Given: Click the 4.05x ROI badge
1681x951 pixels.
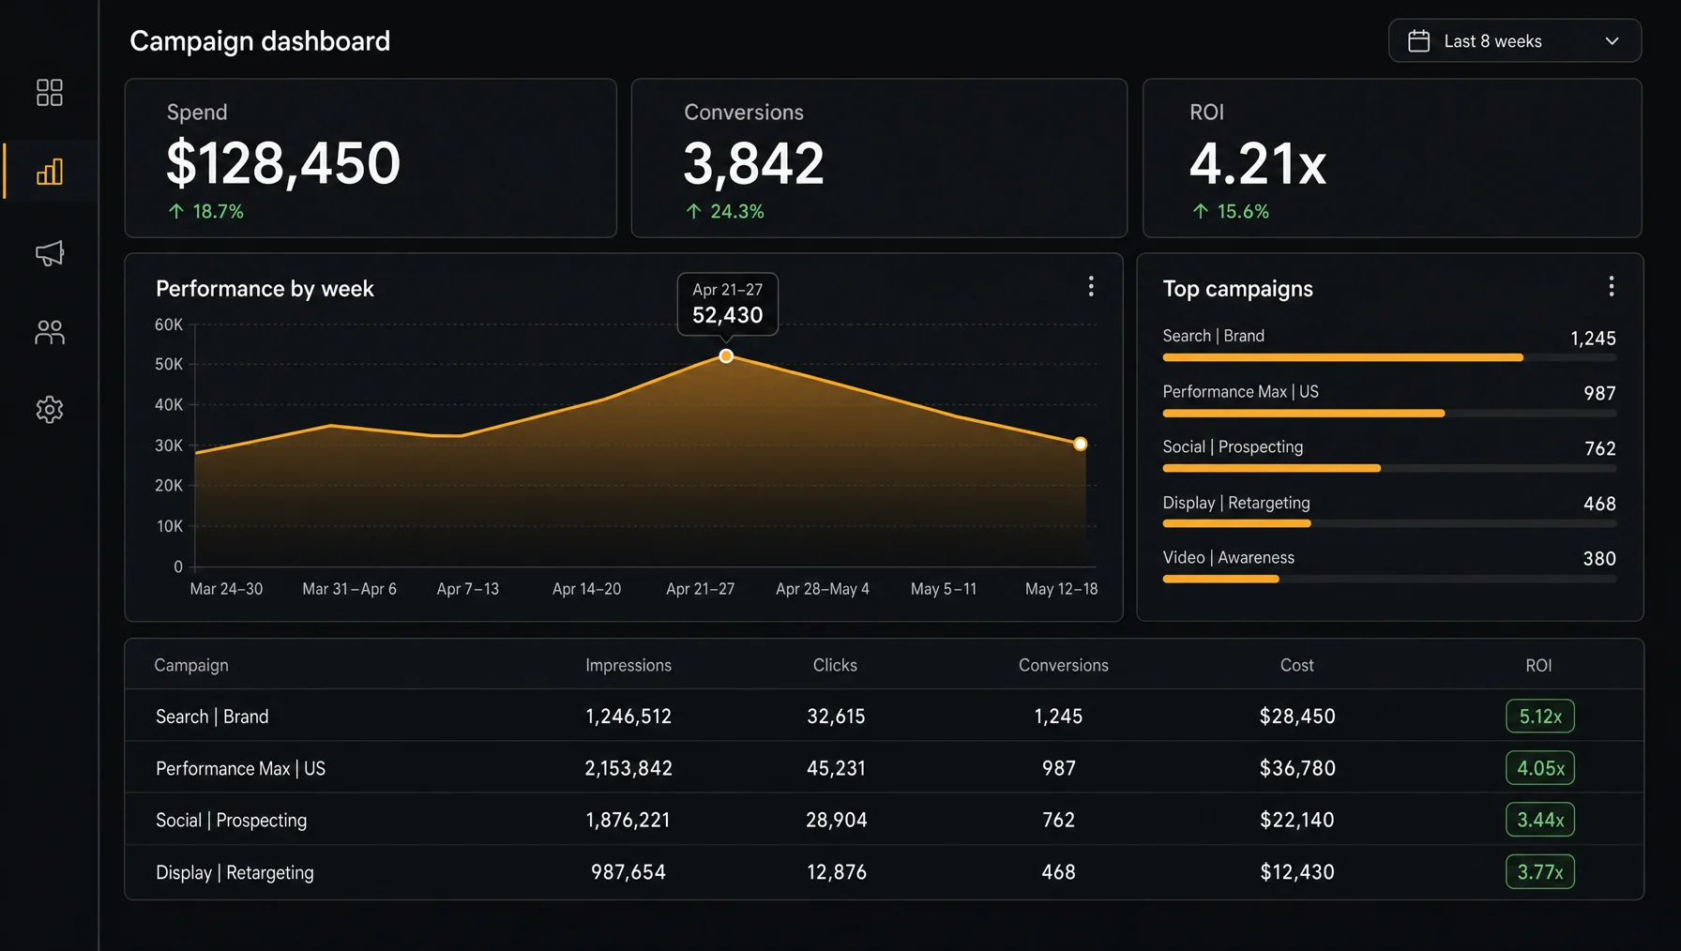Looking at the screenshot, I should pyautogui.click(x=1539, y=768).
